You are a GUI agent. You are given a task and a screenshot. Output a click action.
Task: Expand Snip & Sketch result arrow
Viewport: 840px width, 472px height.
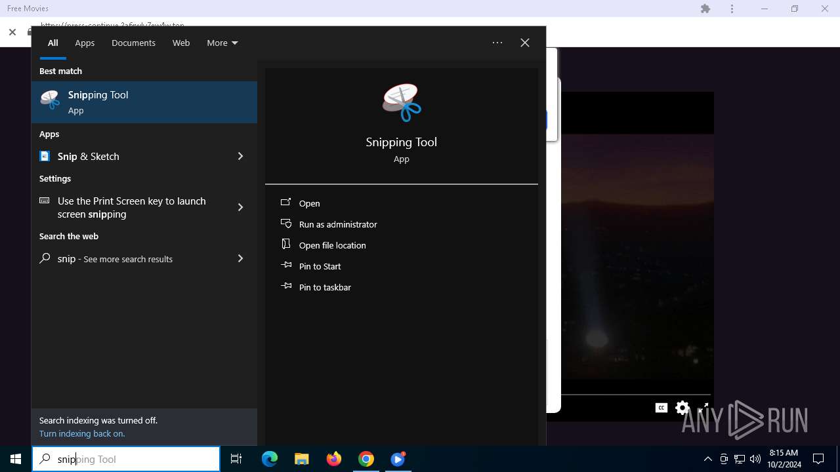point(240,156)
